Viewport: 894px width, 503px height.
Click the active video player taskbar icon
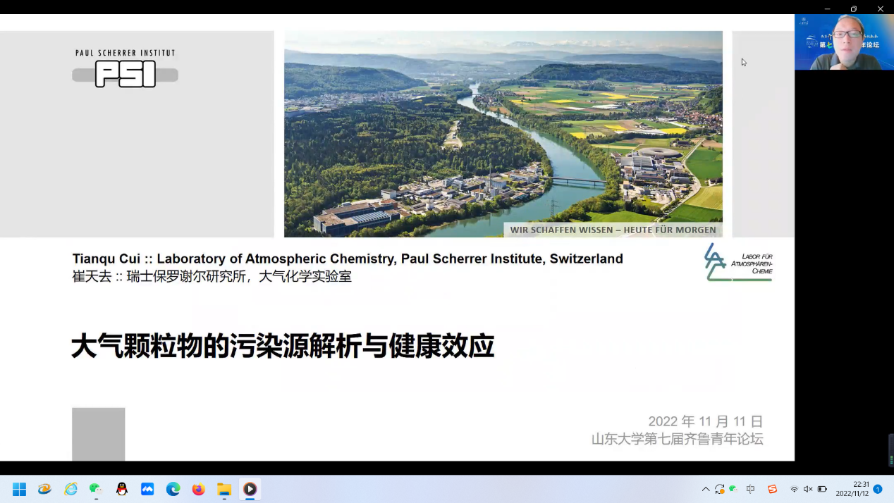point(250,489)
